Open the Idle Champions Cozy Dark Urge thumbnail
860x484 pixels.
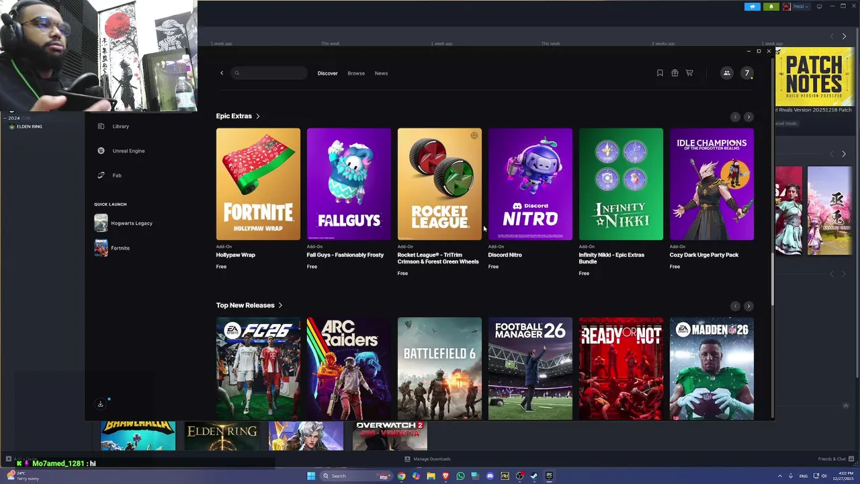(712, 184)
